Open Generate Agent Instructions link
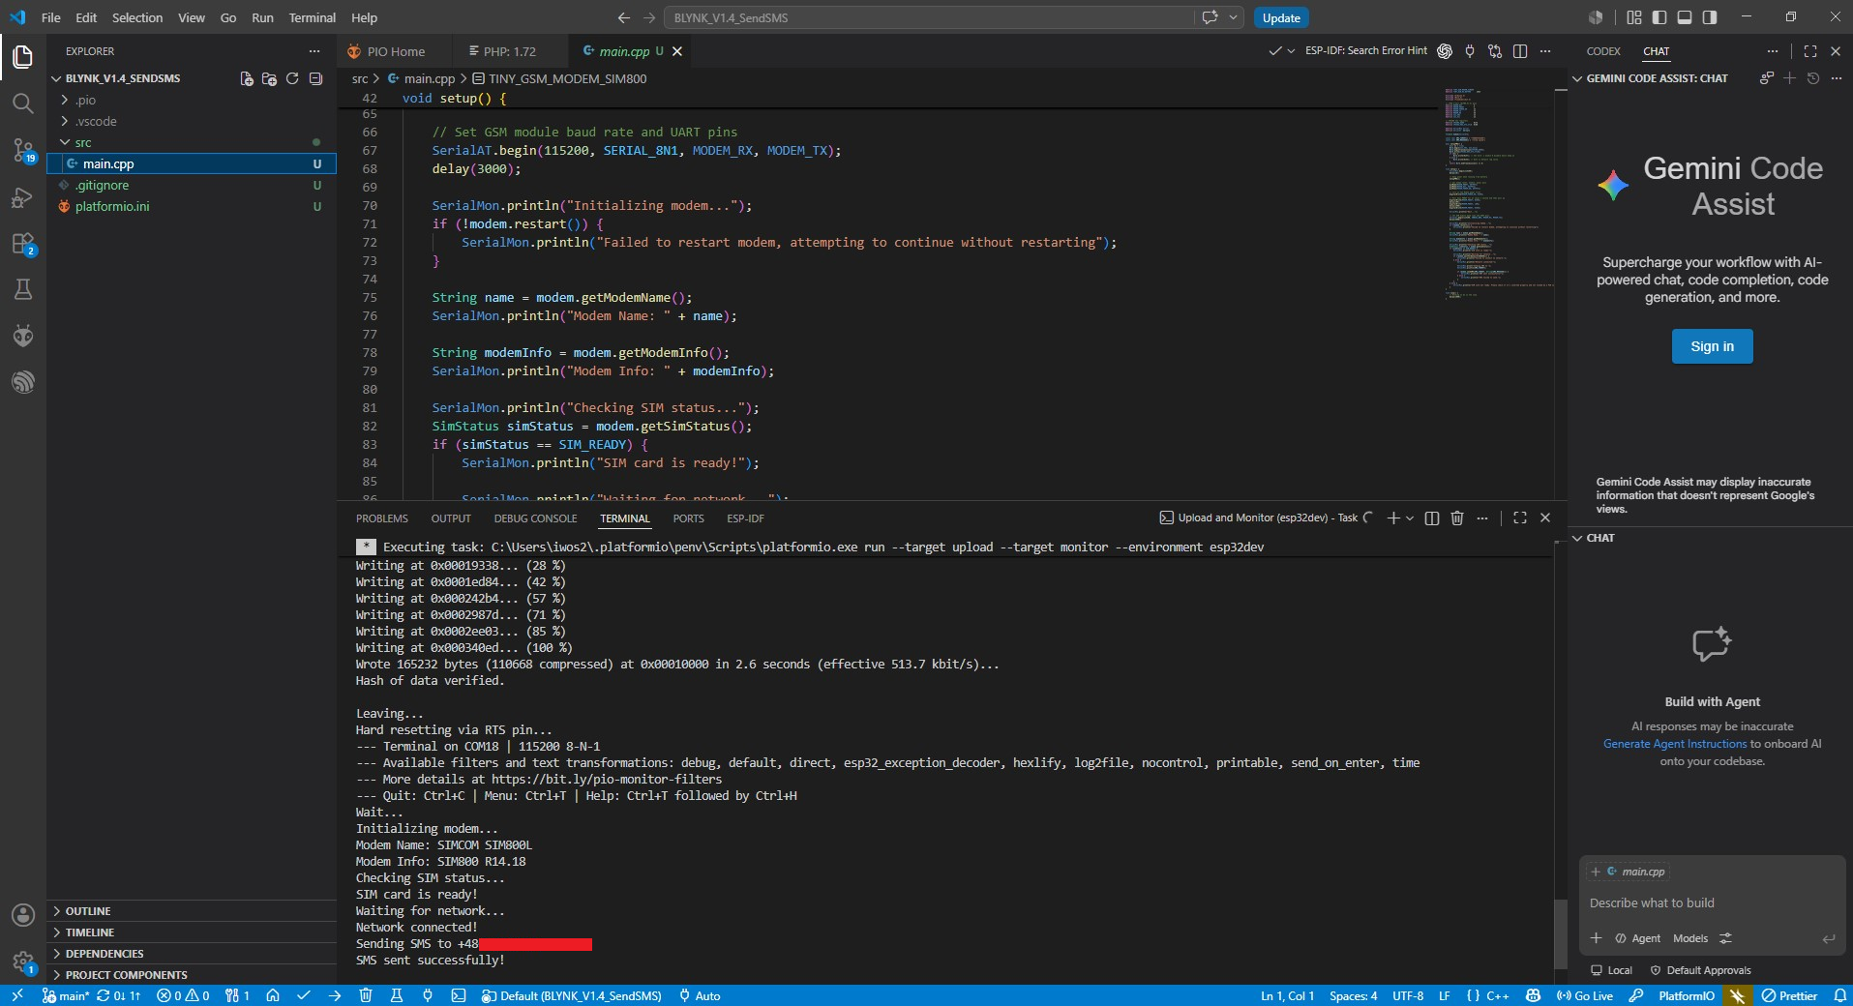Screen dimensions: 1853x1006 (x=1674, y=744)
